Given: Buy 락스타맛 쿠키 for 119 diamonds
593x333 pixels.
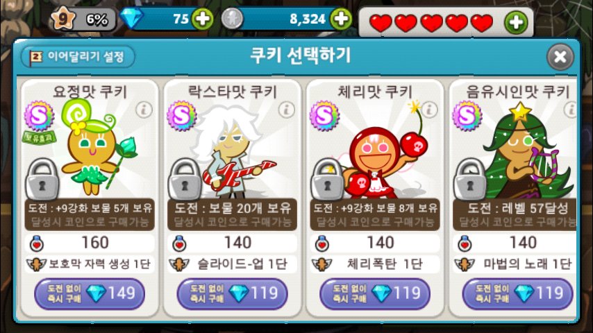Looking at the screenshot, I should point(232,293).
